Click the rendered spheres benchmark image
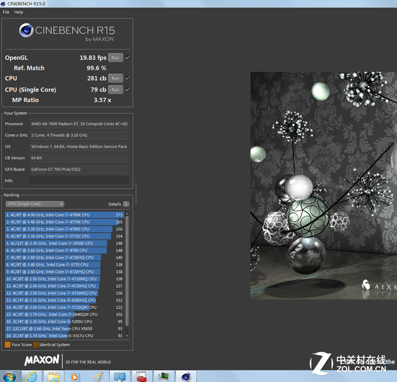The image size is (397, 382). pos(324,185)
